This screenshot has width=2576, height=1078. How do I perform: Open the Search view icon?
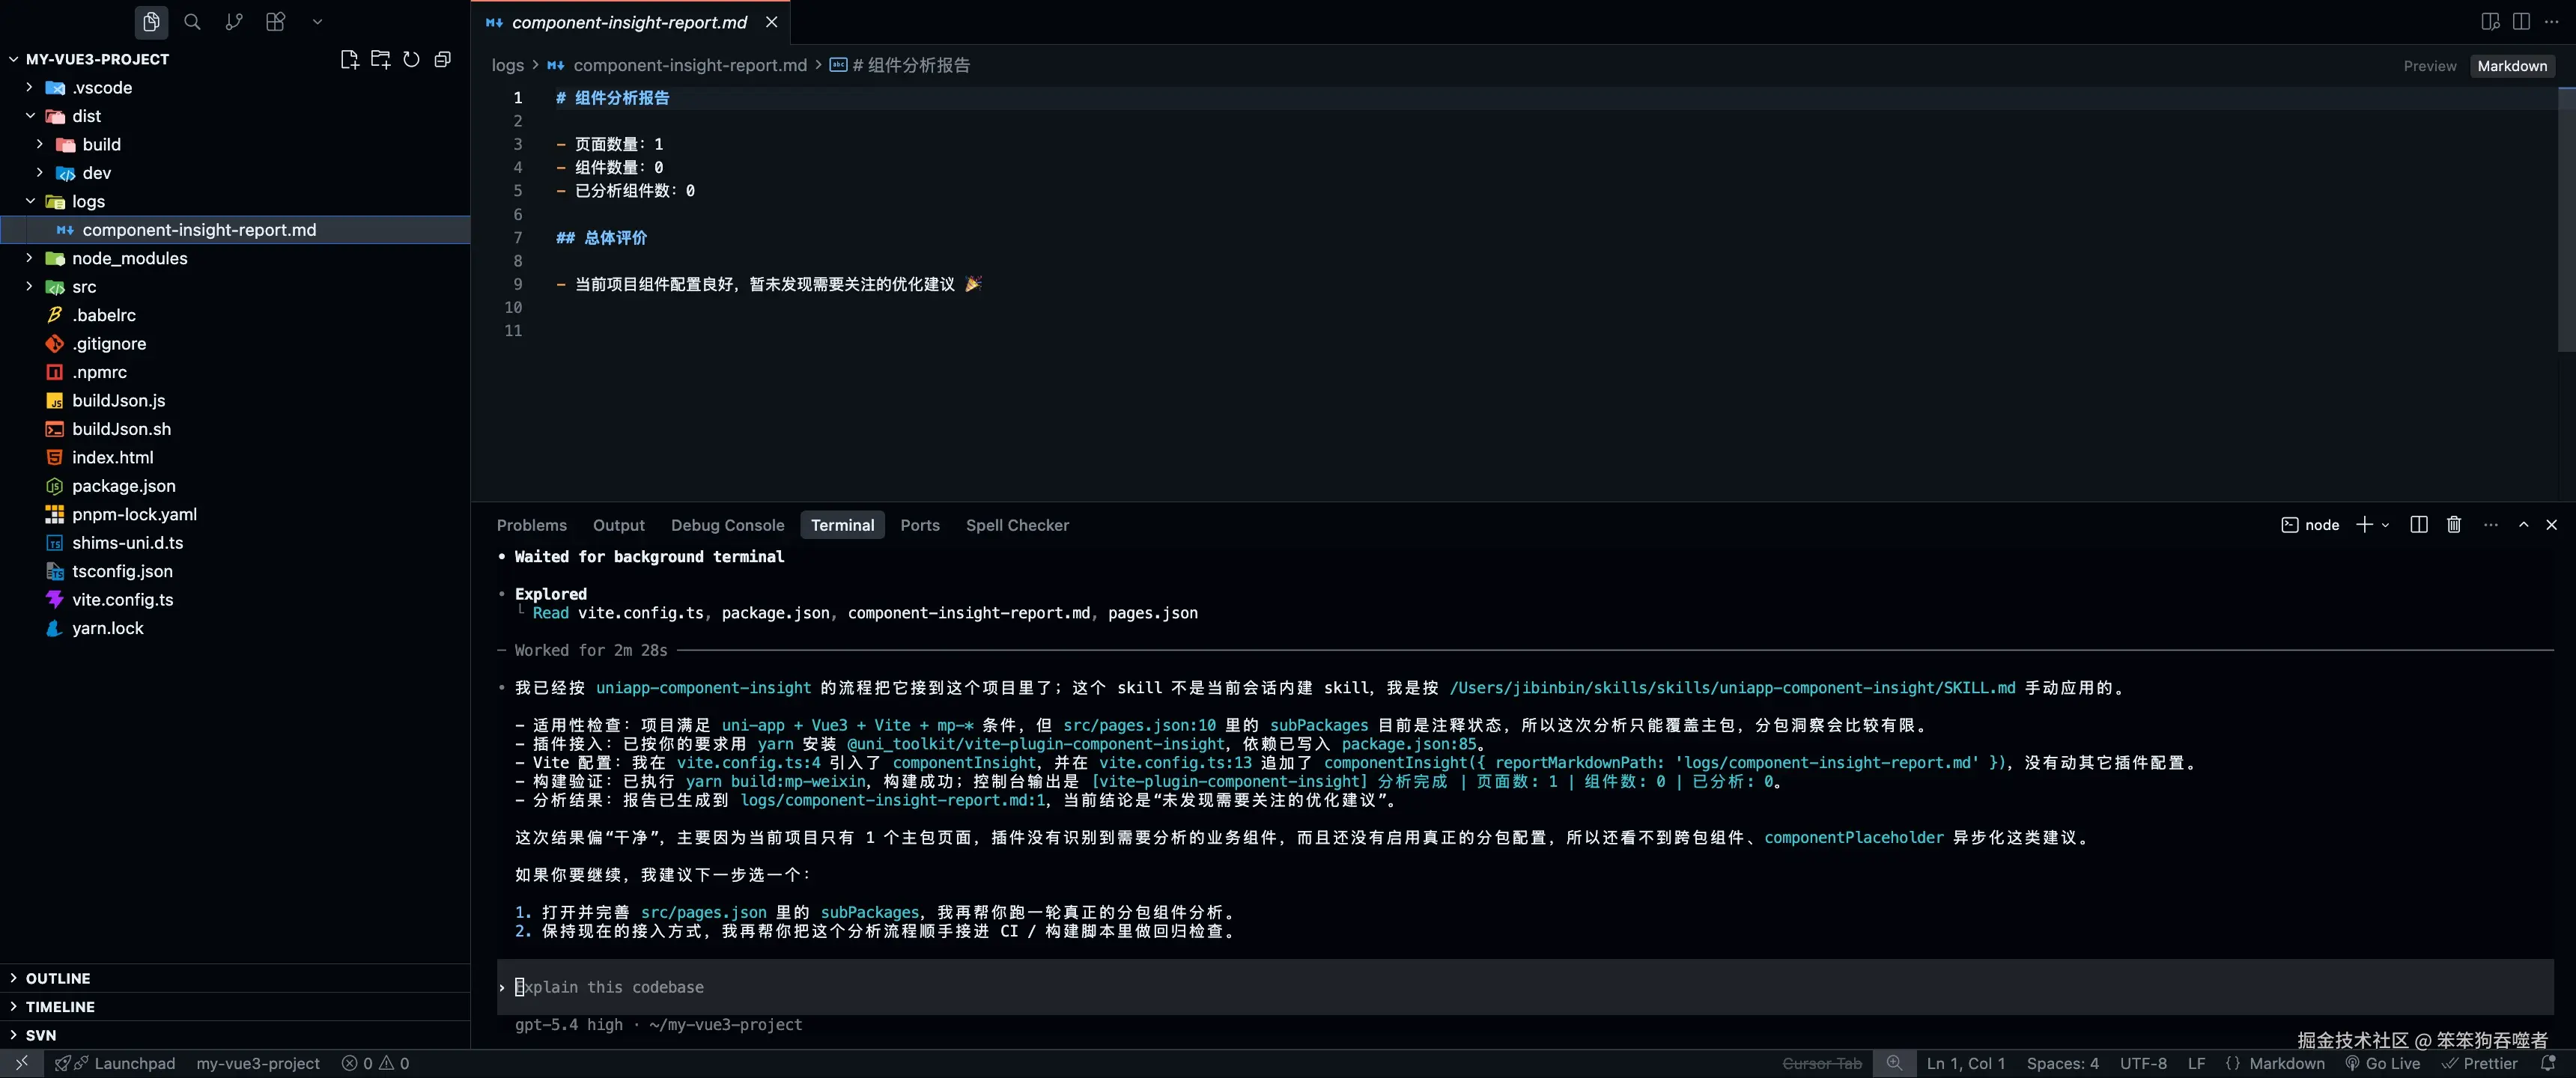tap(192, 21)
